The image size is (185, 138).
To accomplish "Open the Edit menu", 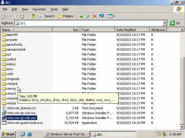I will (x=14, y=9).
